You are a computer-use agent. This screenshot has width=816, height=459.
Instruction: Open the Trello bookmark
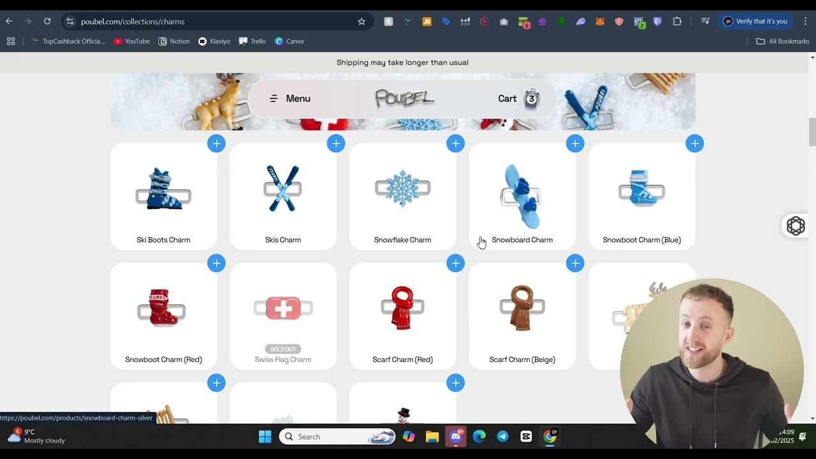coord(252,41)
